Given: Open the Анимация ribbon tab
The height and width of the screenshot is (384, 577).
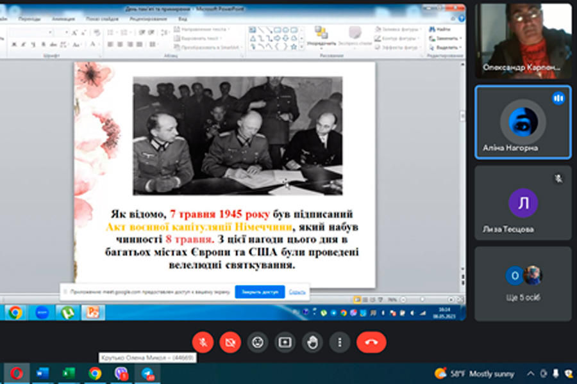Looking at the screenshot, I should coord(63,19).
